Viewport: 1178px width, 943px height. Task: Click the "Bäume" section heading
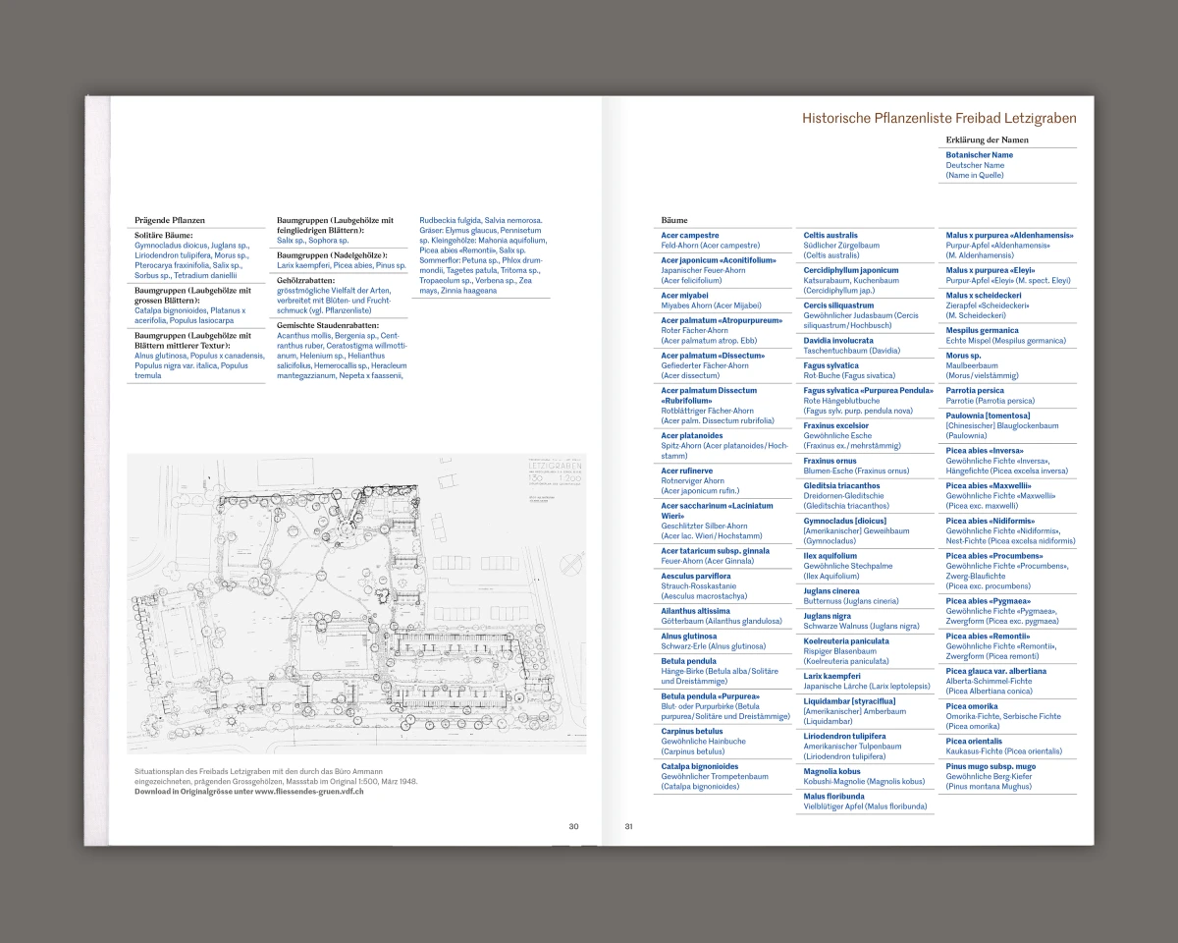click(674, 221)
